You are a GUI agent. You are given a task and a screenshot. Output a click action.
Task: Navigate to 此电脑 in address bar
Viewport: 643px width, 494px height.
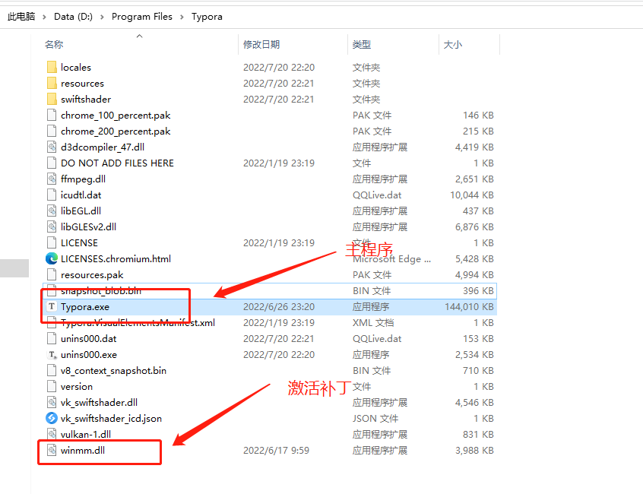(21, 17)
